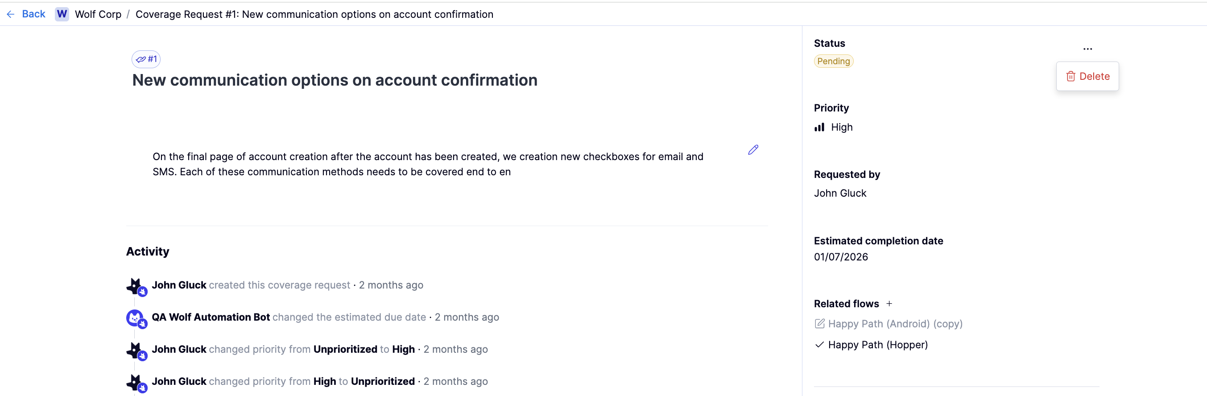The width and height of the screenshot is (1207, 396).
Task: Choose Delete from the options menu
Action: point(1087,76)
